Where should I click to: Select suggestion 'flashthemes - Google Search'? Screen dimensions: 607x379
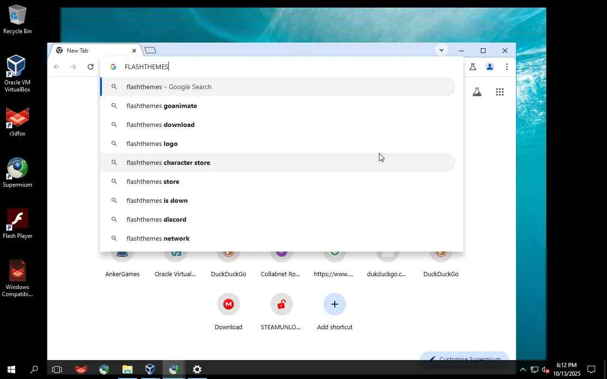pyautogui.click(x=278, y=87)
